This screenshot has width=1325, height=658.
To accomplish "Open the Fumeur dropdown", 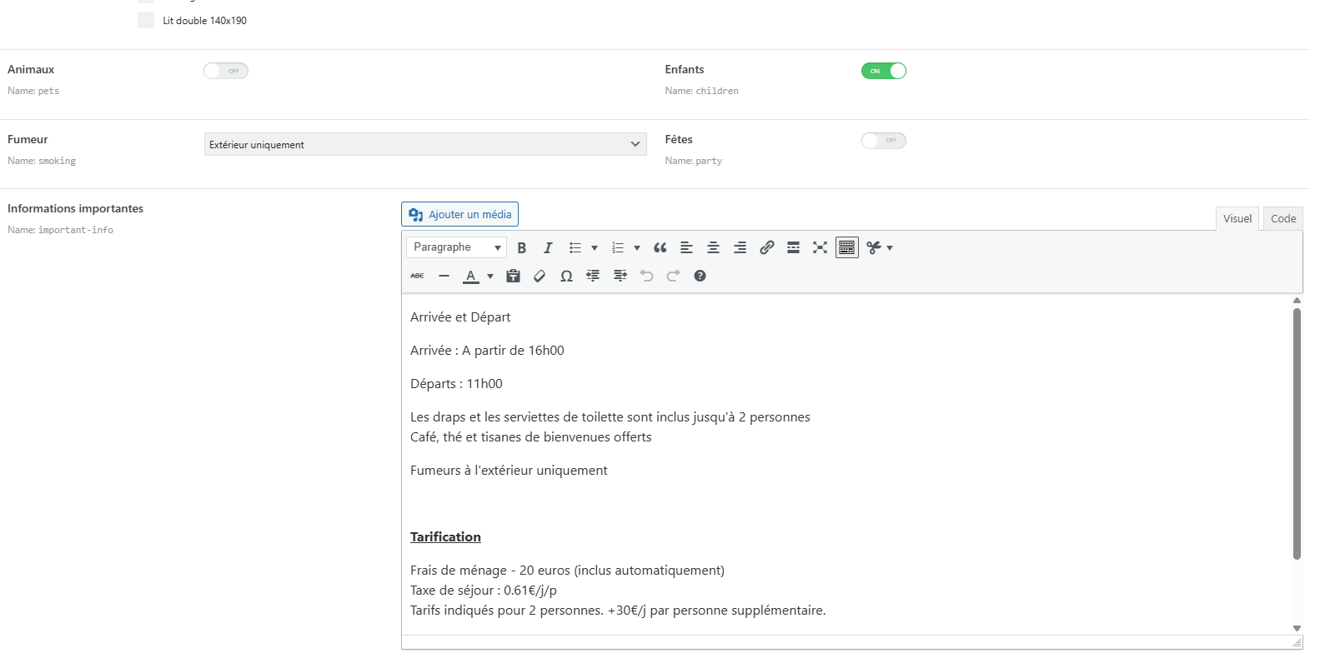I will [x=425, y=144].
